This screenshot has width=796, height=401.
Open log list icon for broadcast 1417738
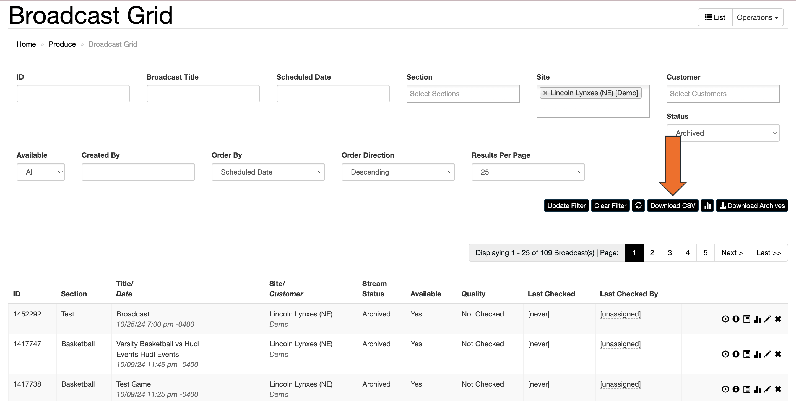click(x=746, y=389)
